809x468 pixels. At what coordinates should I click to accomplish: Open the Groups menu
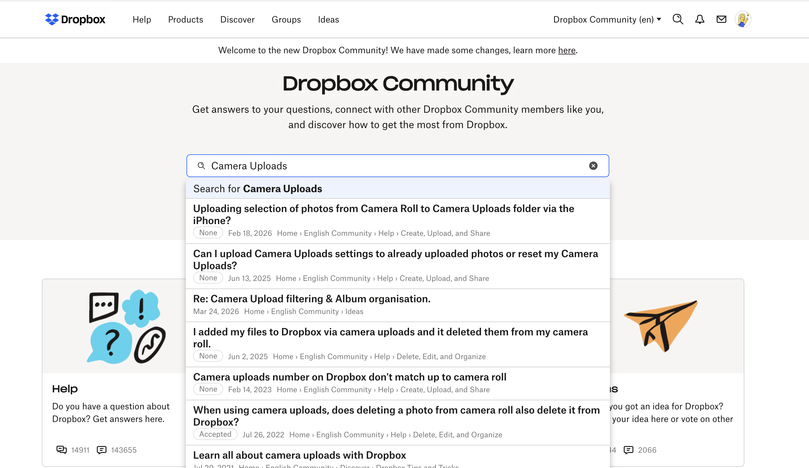pyautogui.click(x=286, y=20)
